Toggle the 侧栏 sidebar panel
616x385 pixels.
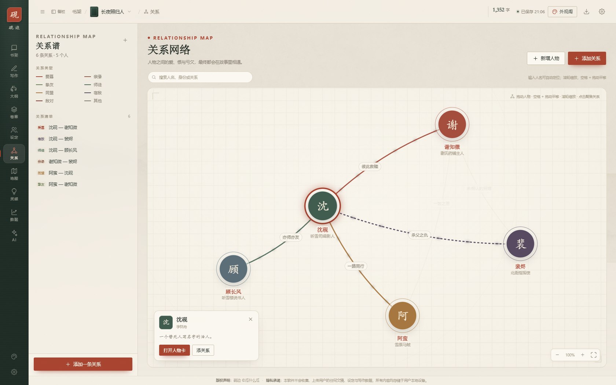(x=58, y=12)
